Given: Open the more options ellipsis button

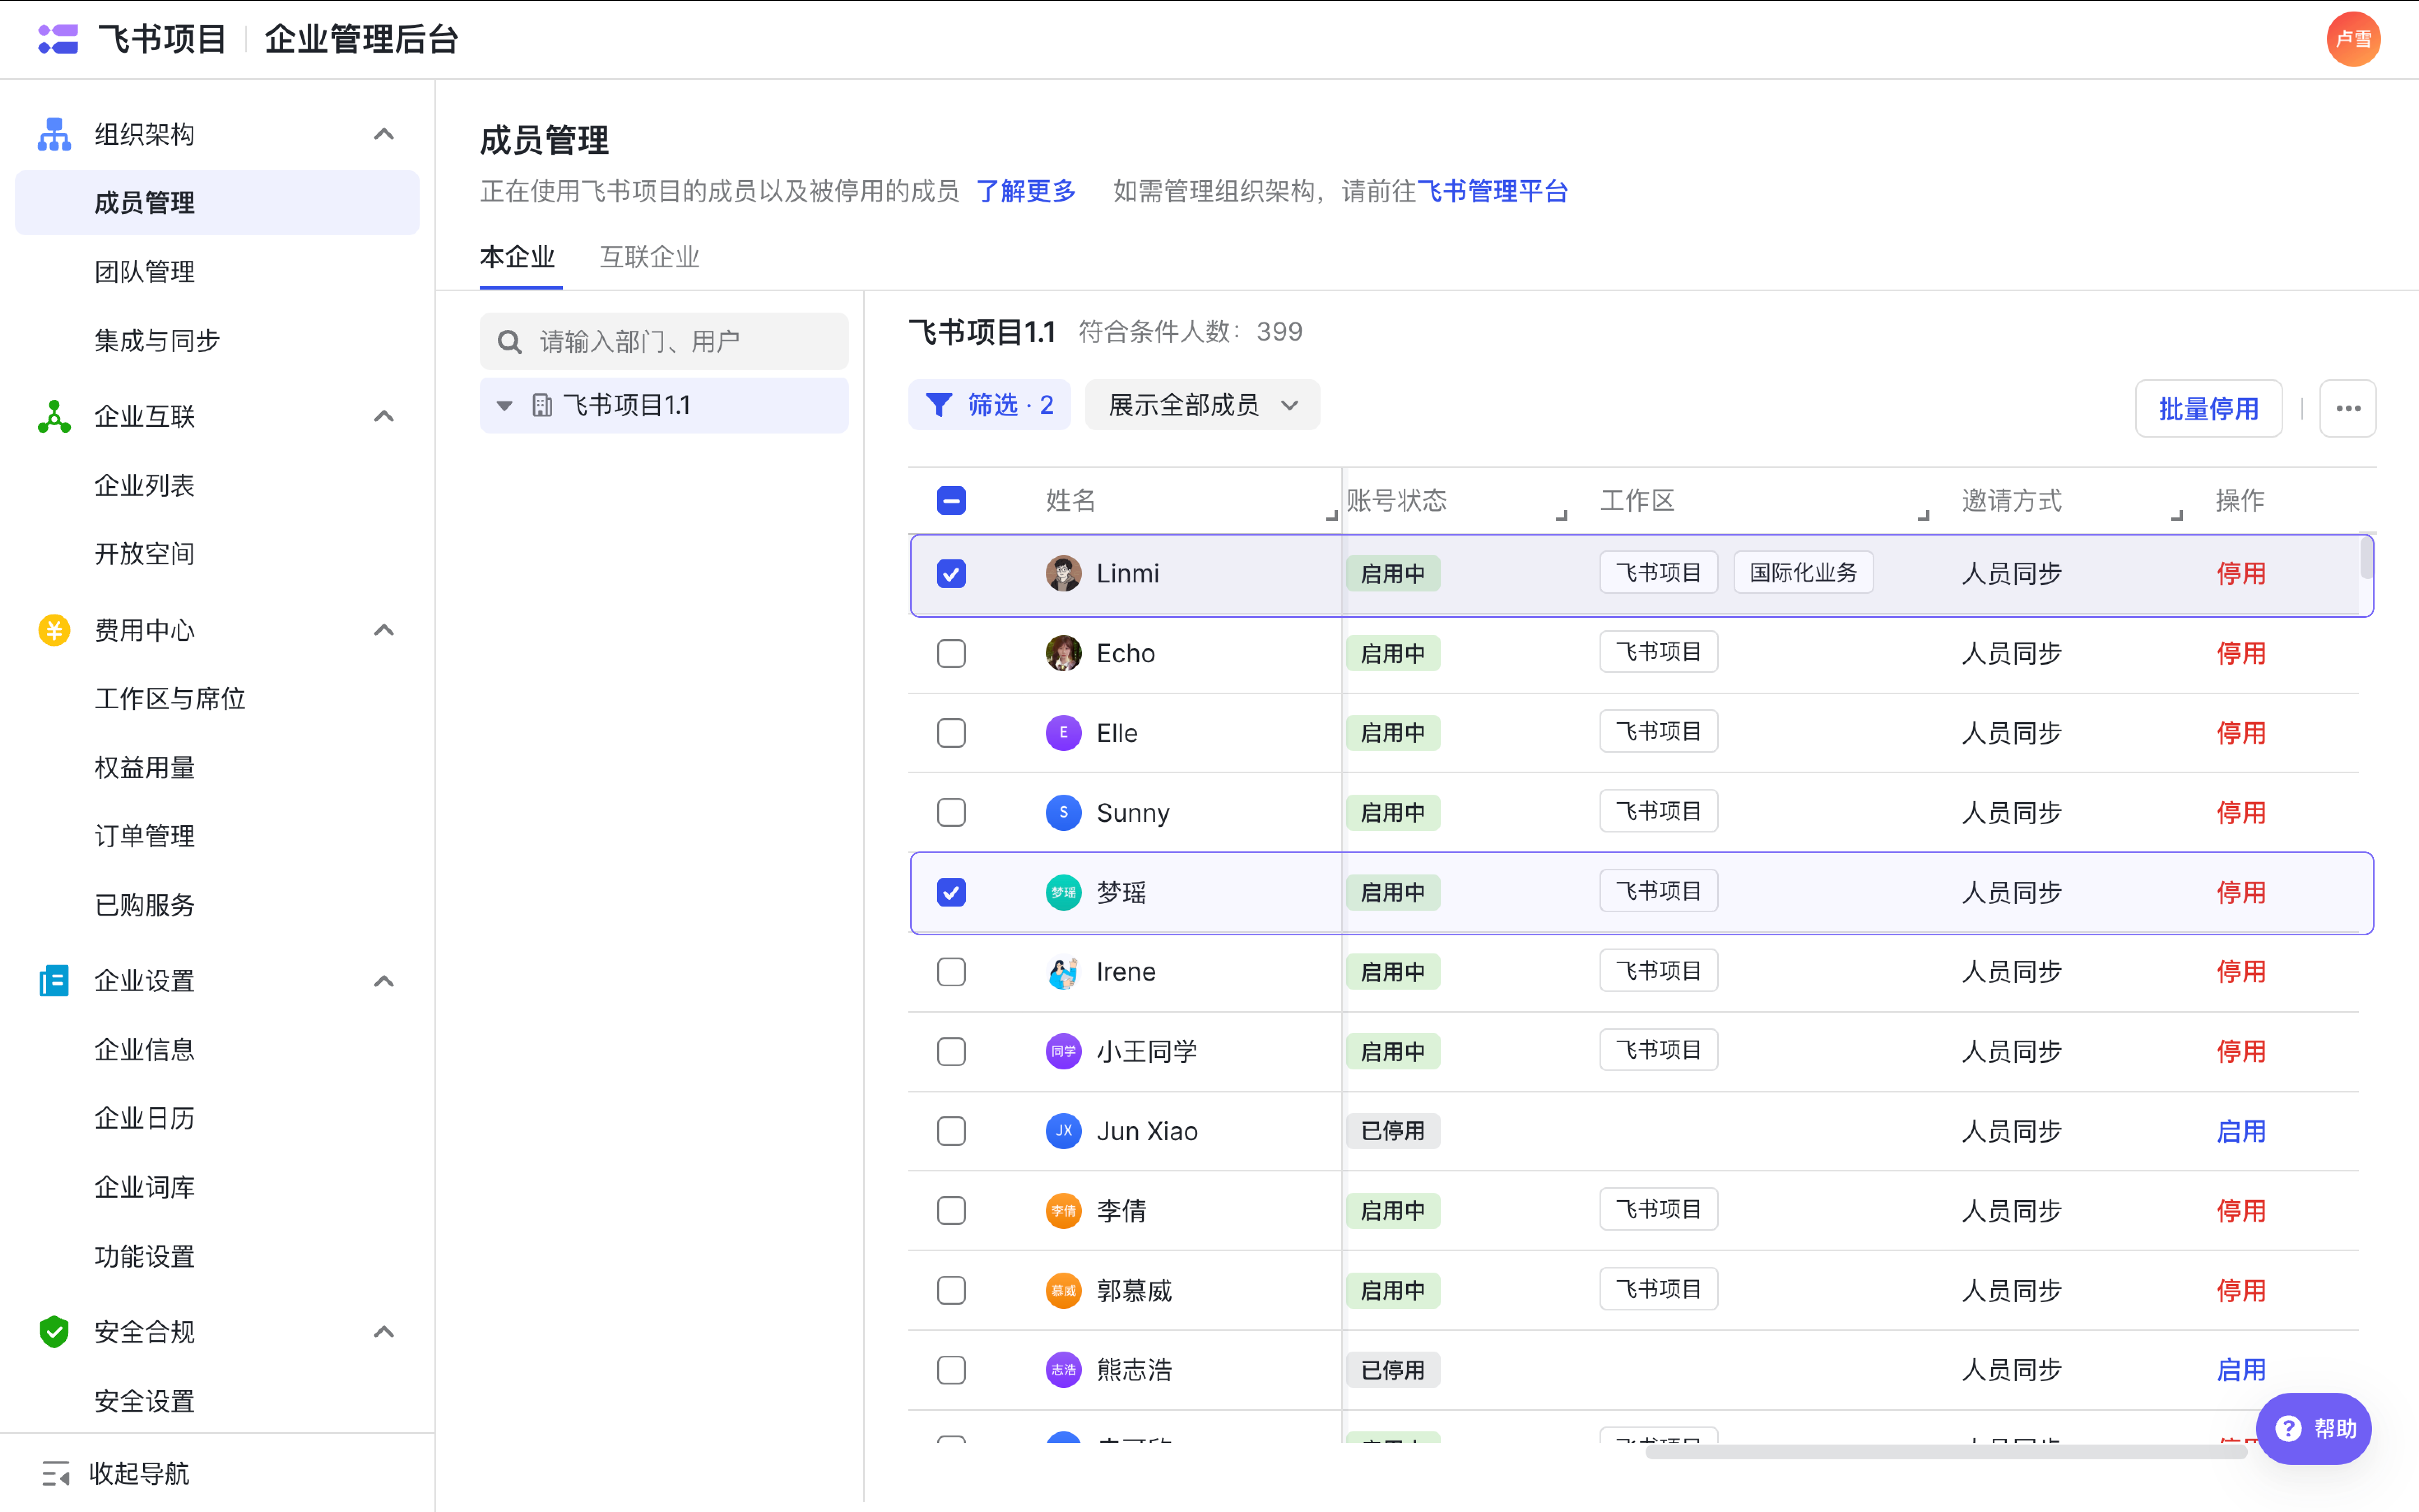Looking at the screenshot, I should 2348,408.
